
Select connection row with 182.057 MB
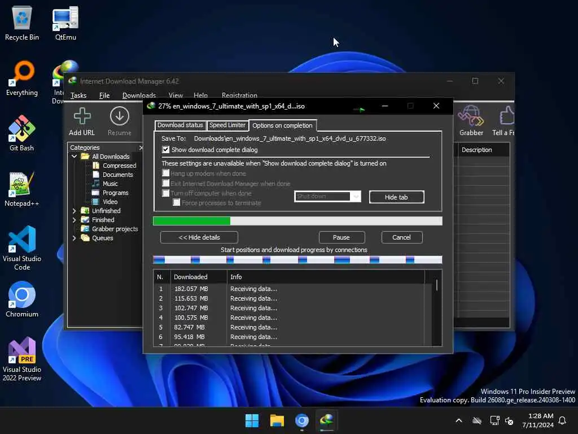click(x=288, y=289)
